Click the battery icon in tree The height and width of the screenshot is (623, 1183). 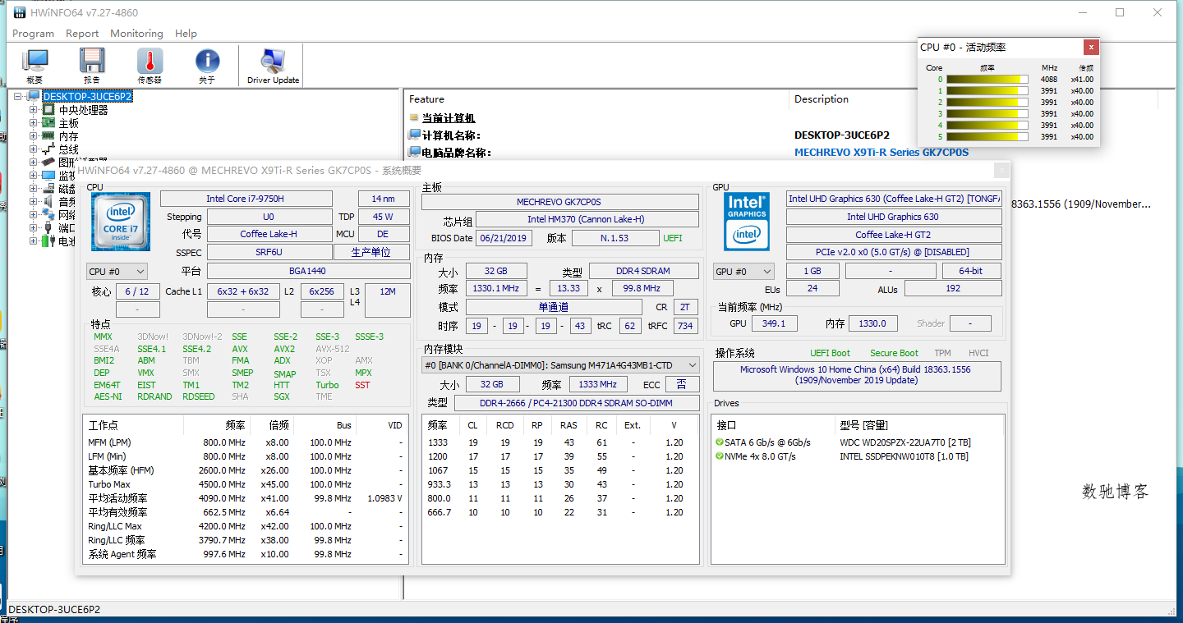pos(48,241)
